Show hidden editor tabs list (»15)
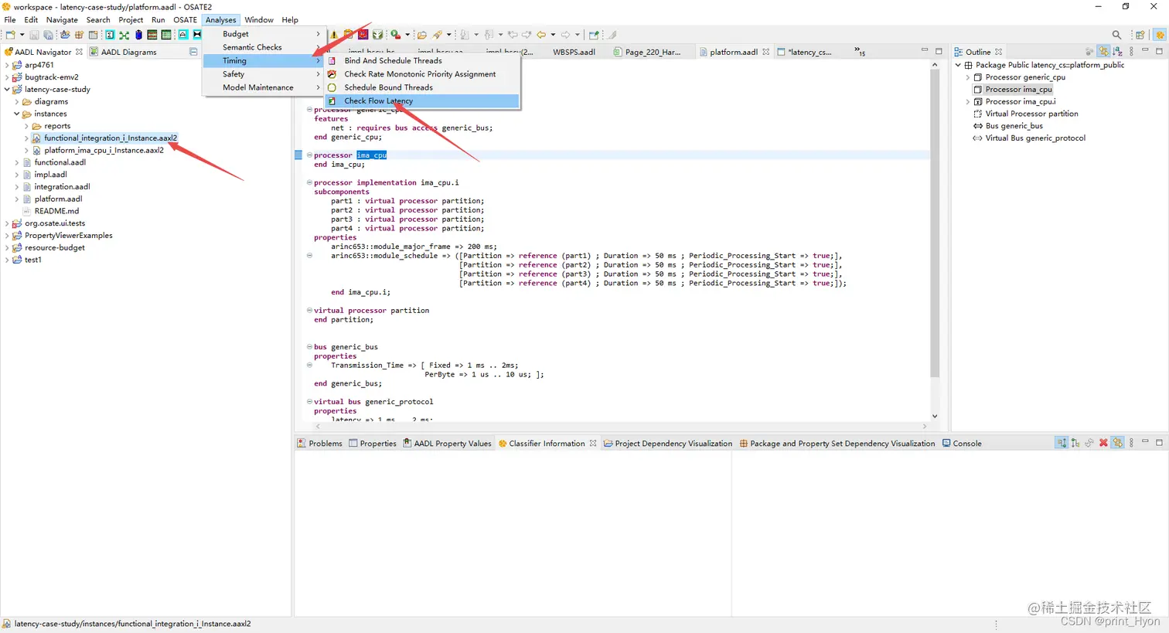This screenshot has width=1169, height=633. (860, 52)
